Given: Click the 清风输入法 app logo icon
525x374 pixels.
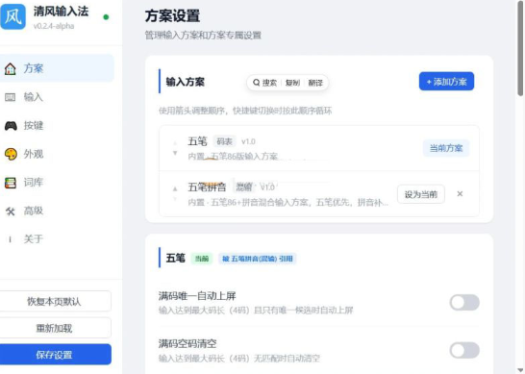Looking at the screenshot, I should pos(12,16).
